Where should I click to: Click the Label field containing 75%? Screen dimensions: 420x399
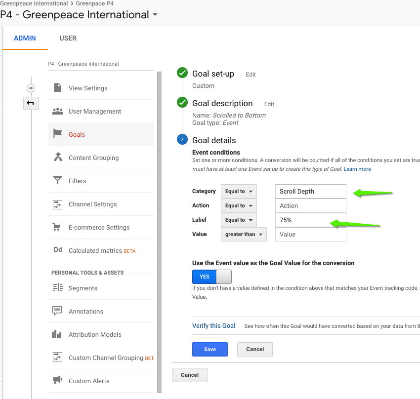point(311,220)
